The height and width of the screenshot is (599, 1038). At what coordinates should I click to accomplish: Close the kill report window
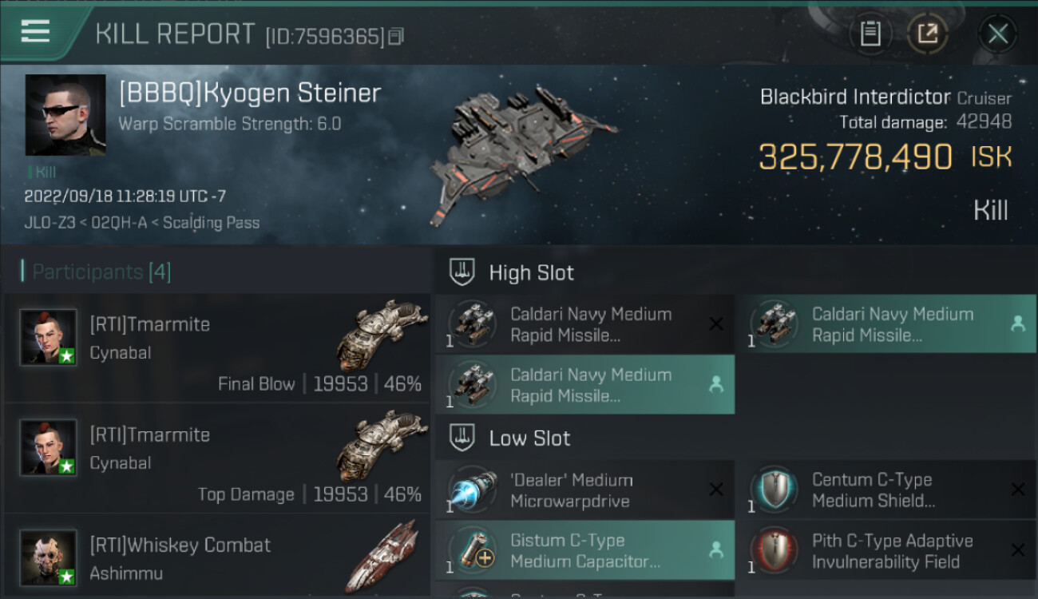pos(997,34)
